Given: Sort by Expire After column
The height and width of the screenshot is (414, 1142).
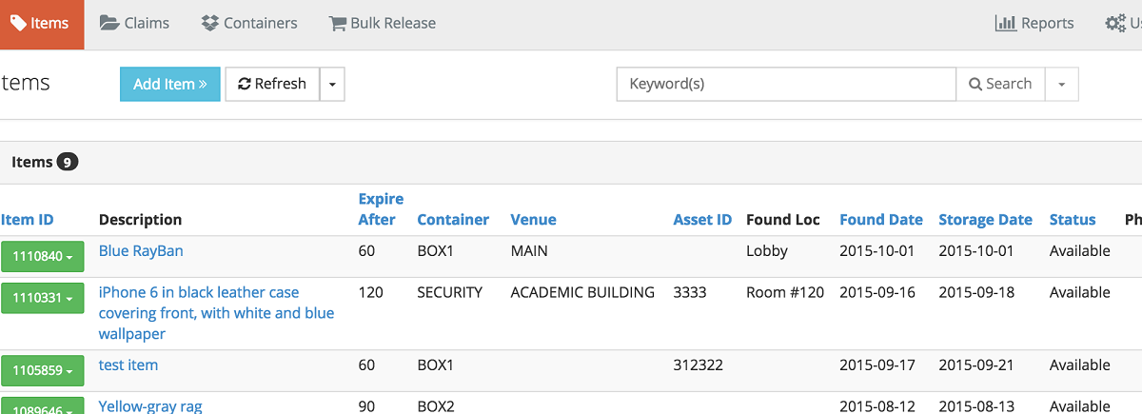Looking at the screenshot, I should point(381,209).
